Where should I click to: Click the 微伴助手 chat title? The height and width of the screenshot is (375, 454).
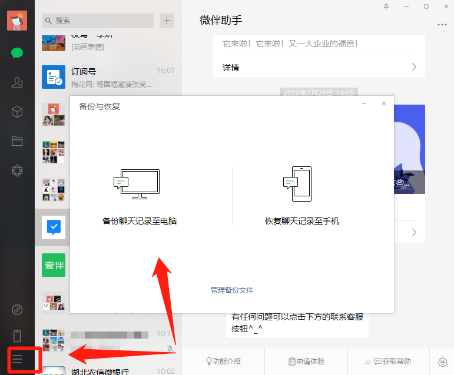tap(221, 20)
